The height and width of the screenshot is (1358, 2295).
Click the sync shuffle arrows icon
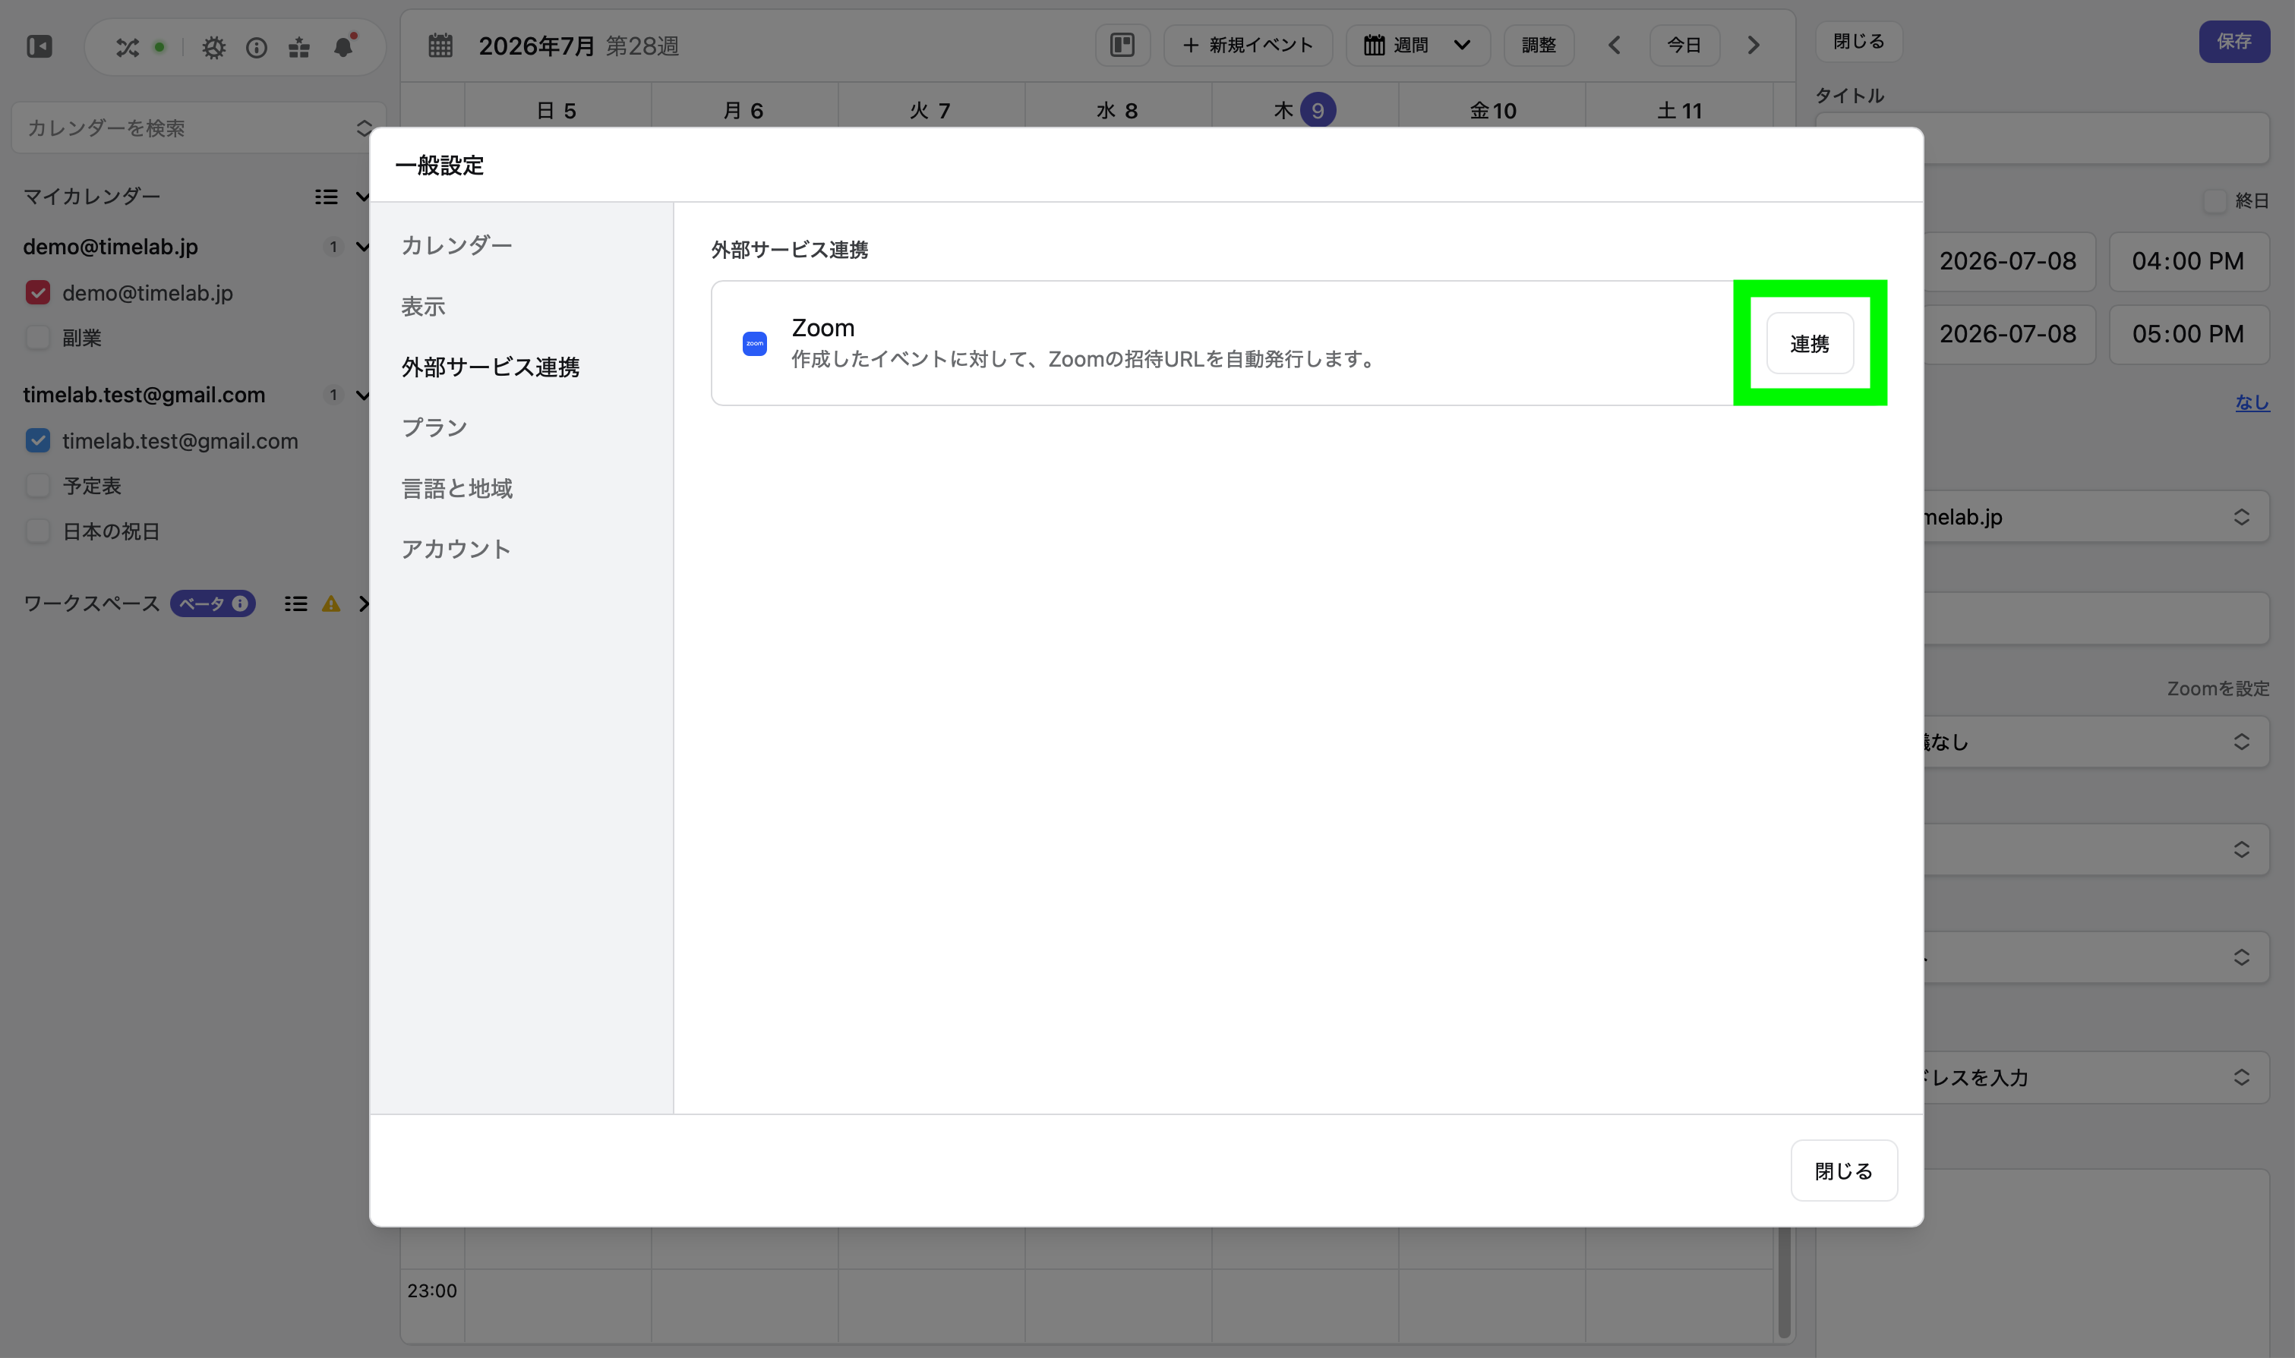pos(128,46)
